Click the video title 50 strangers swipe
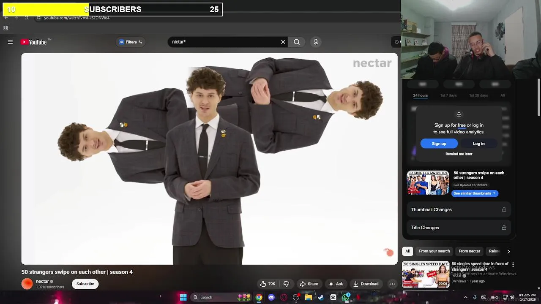Viewport: 541px width, 304px height. [x=77, y=272]
